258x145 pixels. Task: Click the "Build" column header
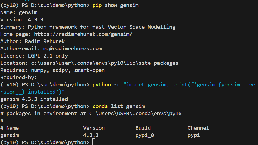pos(143,128)
